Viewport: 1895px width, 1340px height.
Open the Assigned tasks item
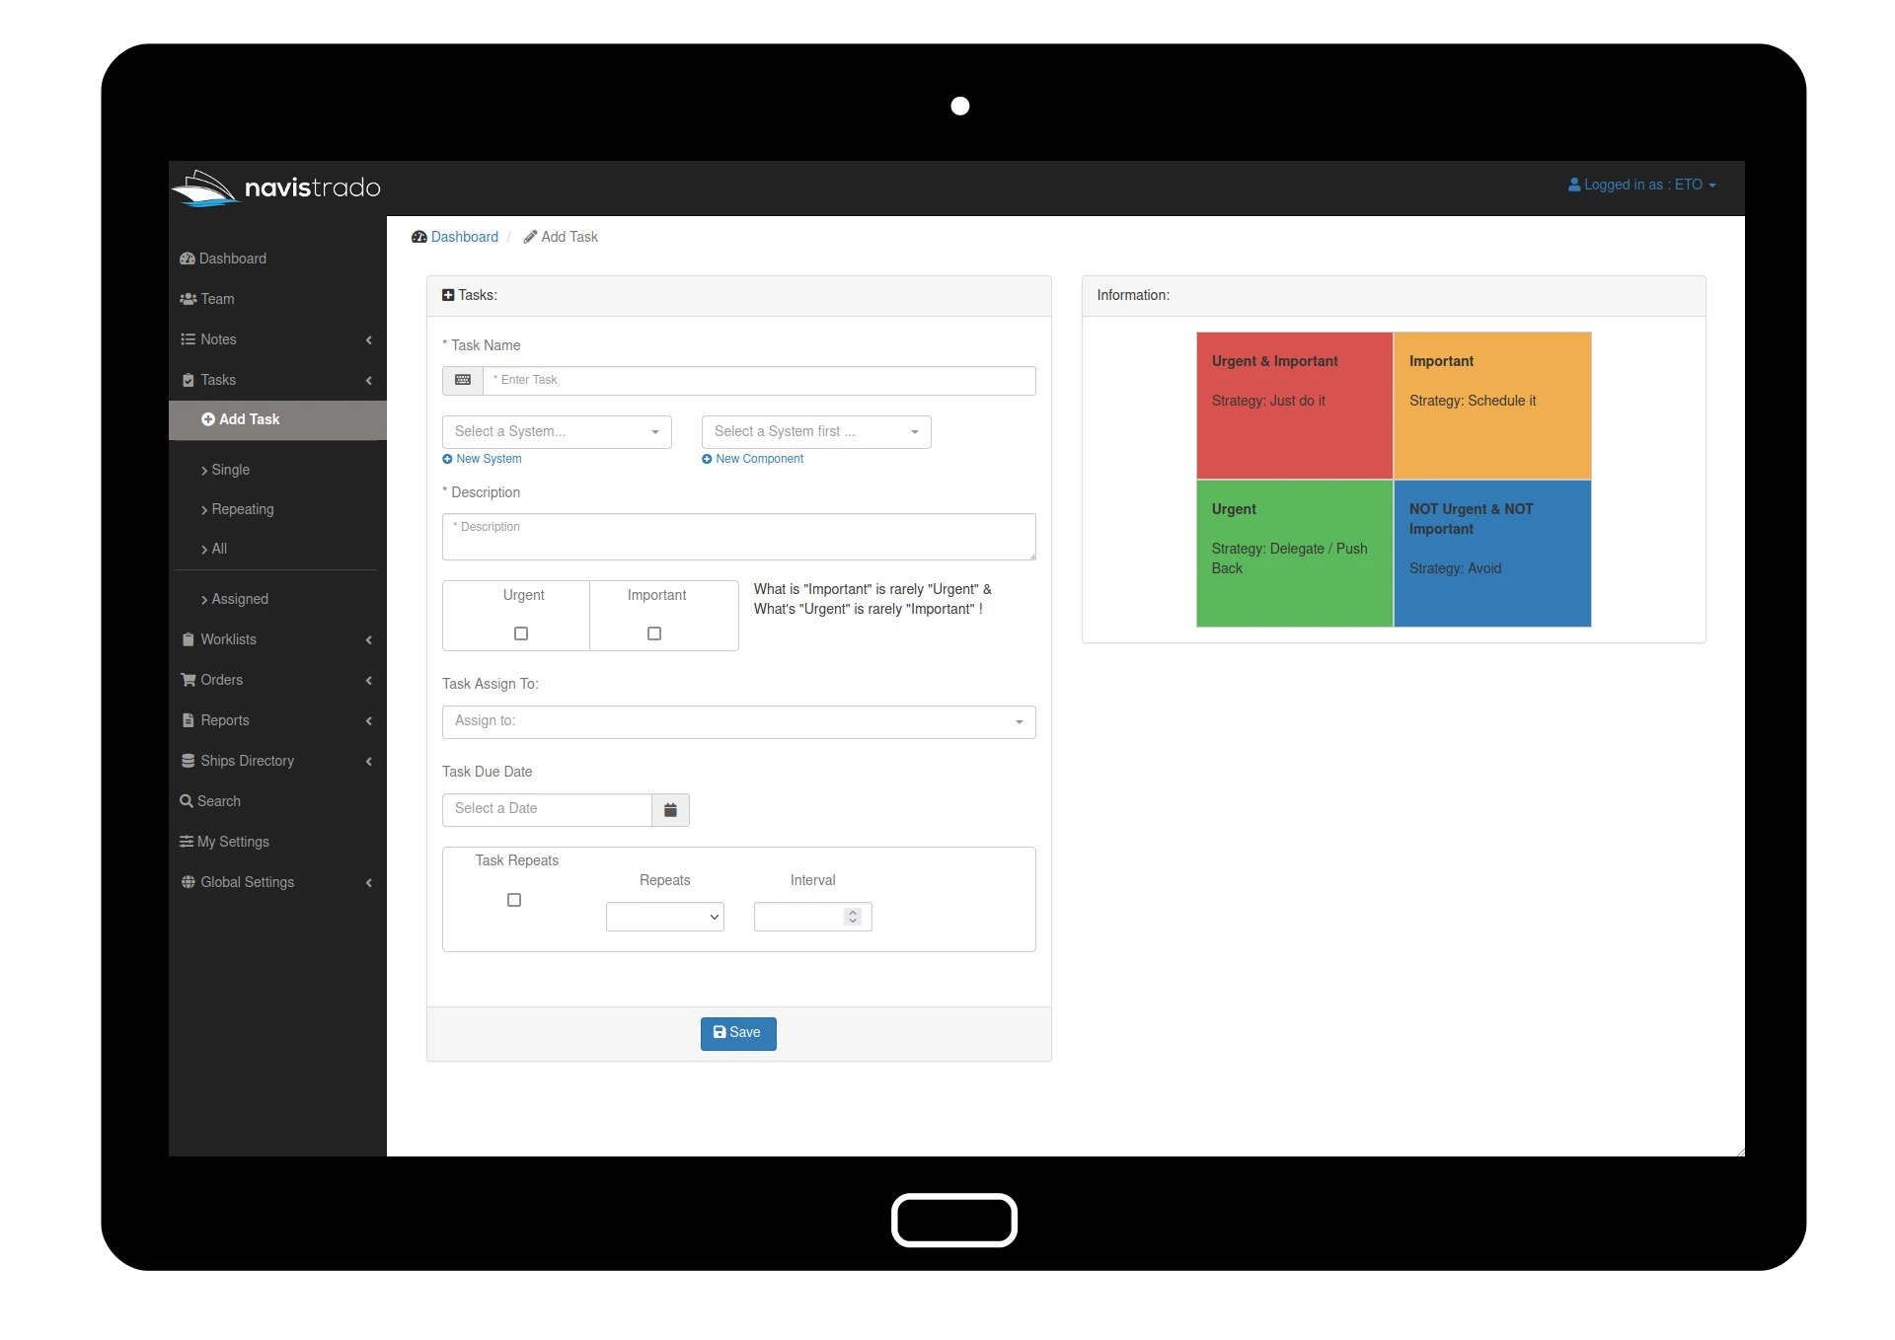click(235, 599)
